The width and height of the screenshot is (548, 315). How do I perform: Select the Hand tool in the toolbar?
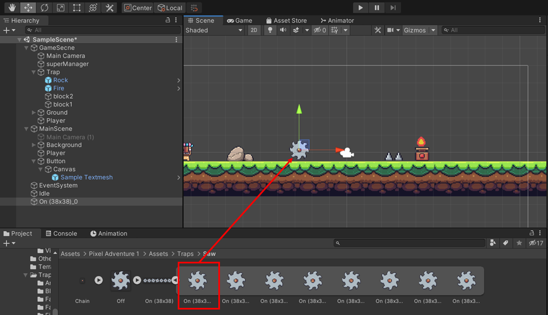[x=12, y=8]
